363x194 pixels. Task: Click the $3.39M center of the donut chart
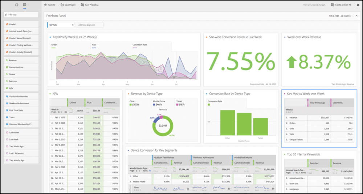(x=163, y=126)
